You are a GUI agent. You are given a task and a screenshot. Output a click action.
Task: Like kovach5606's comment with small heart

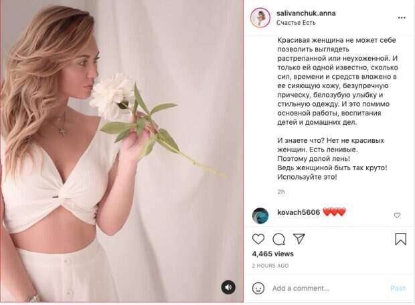(397, 216)
